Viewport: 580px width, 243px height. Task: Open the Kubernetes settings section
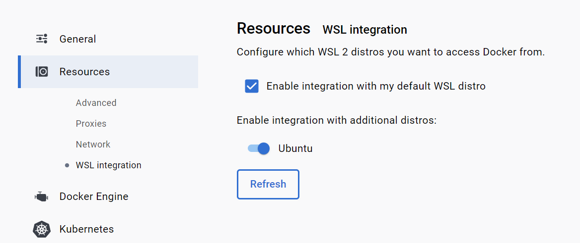[x=86, y=229]
